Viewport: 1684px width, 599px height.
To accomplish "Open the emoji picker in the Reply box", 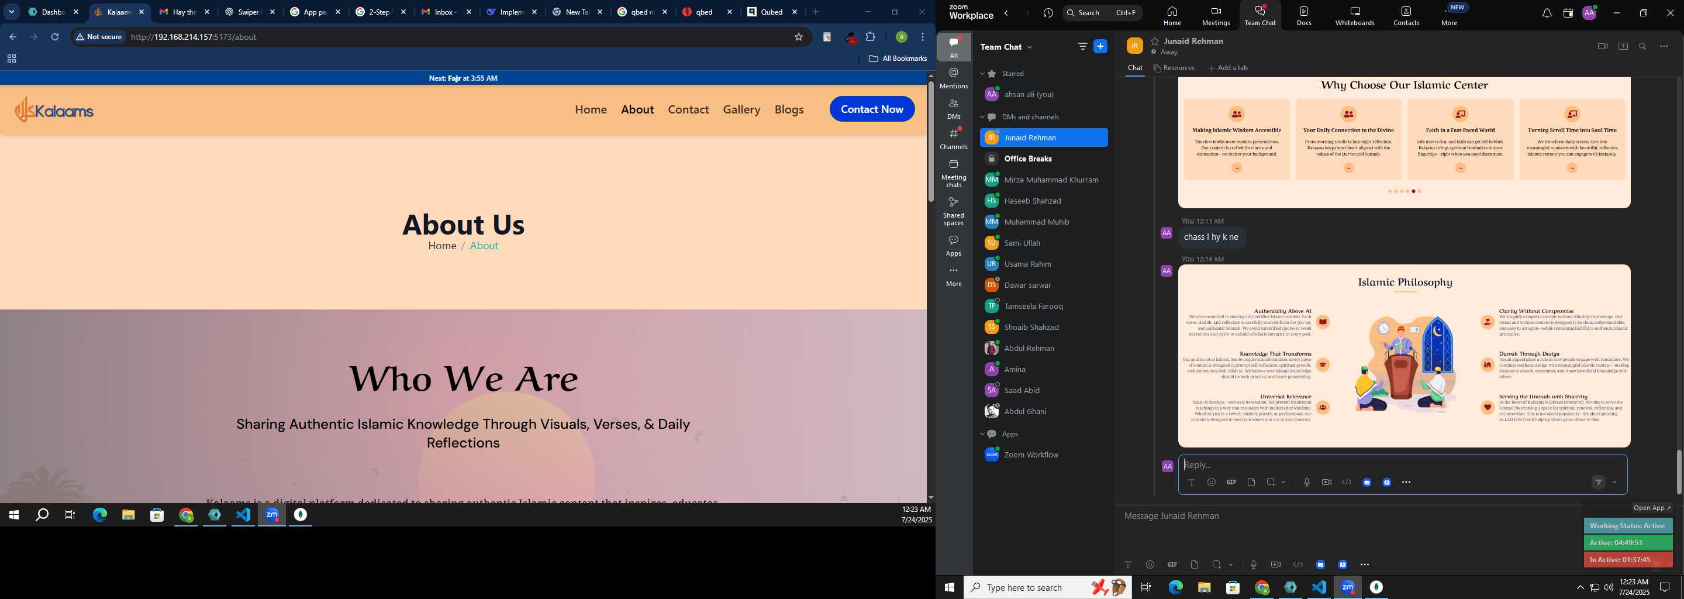I will tap(1212, 483).
